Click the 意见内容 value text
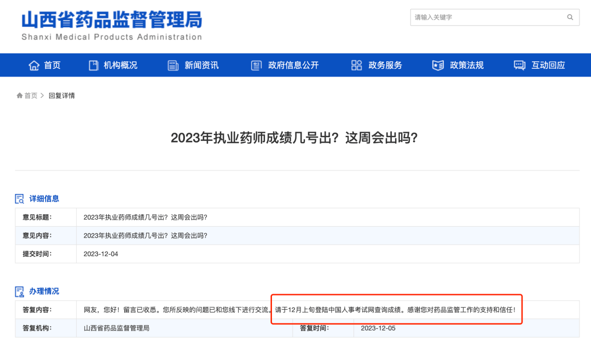 point(146,235)
